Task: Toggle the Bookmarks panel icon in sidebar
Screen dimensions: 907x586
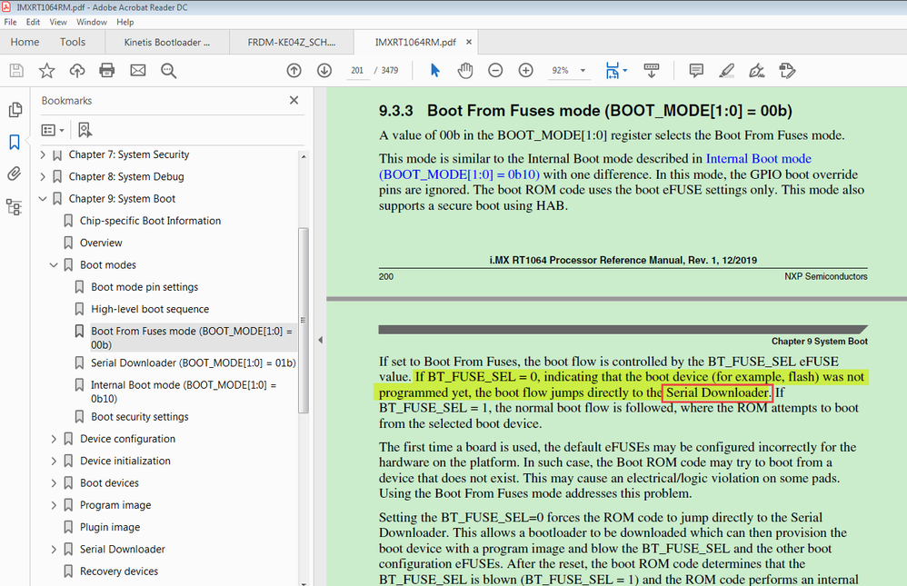Action: click(x=15, y=142)
